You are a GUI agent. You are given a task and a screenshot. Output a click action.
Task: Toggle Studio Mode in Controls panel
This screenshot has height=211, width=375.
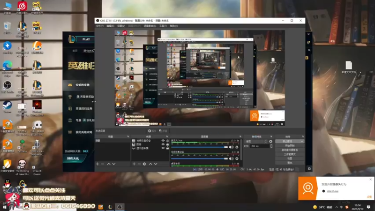tap(290, 154)
